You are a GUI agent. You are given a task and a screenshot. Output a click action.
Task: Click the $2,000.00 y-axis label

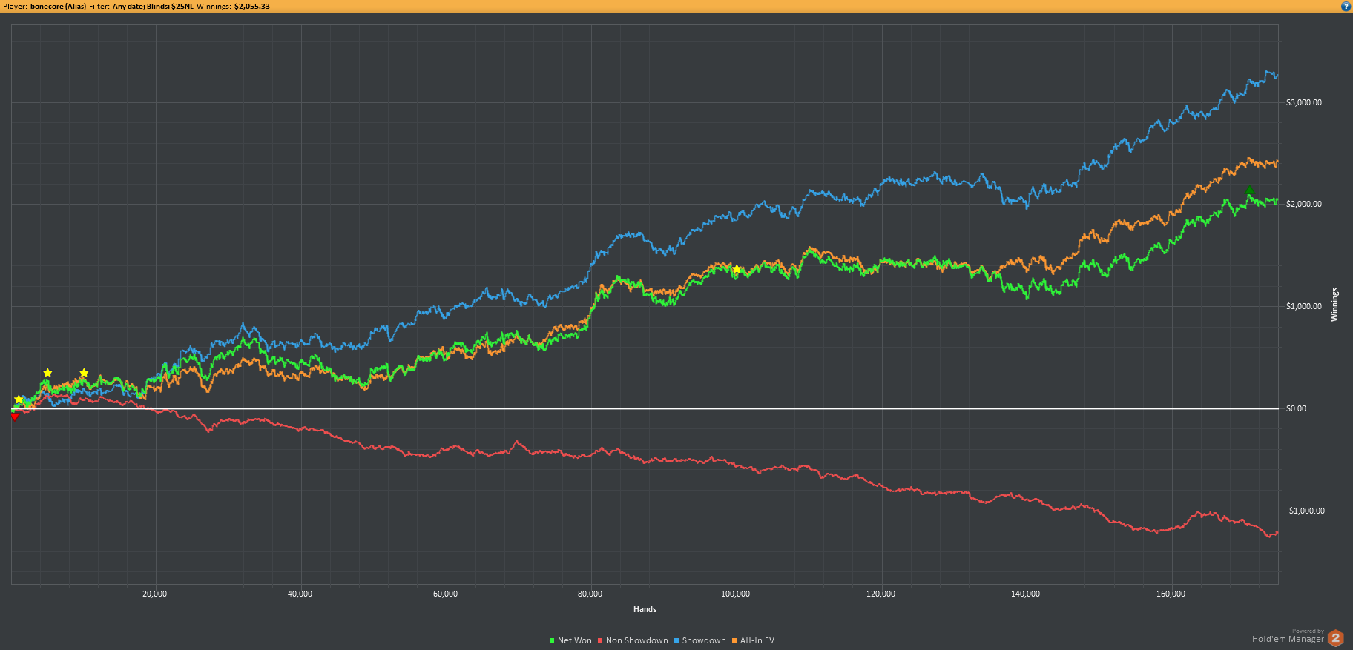[1304, 204]
